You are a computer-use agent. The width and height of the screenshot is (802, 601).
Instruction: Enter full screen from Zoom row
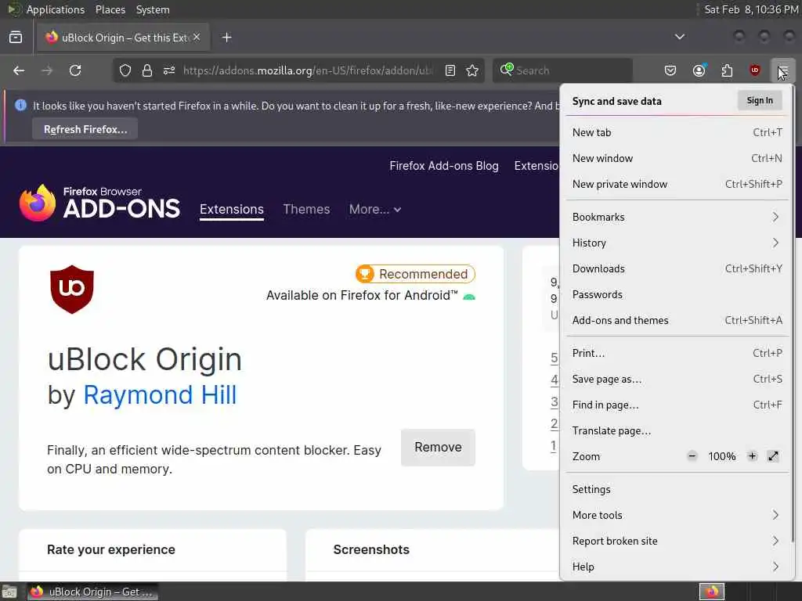pos(773,456)
